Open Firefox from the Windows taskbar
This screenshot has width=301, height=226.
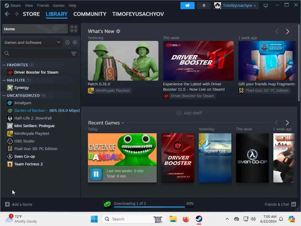coord(186,219)
